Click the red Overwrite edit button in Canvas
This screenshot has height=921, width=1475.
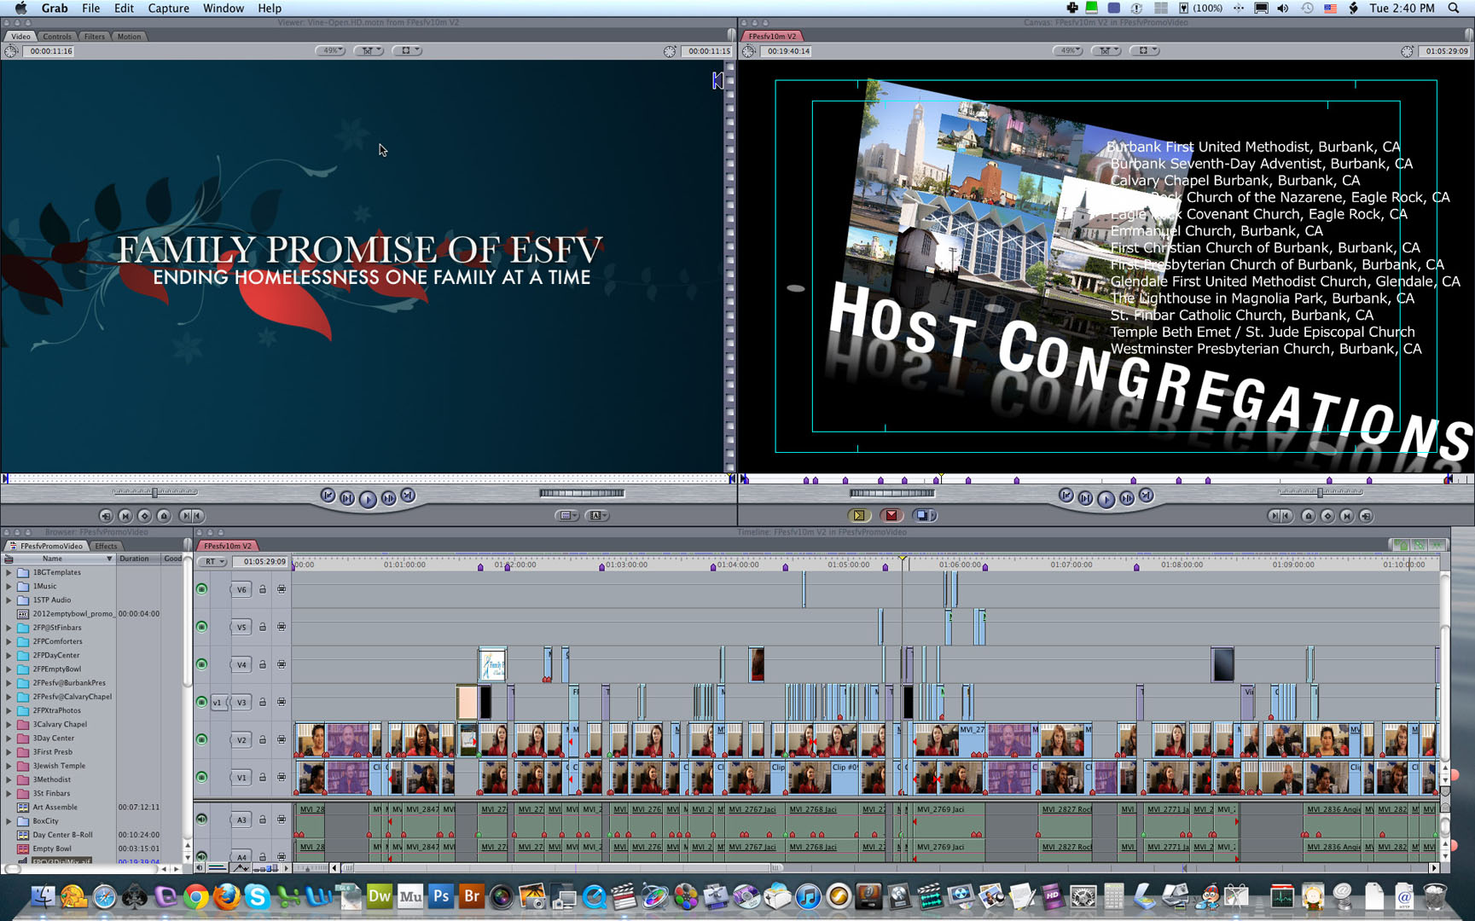(x=891, y=515)
